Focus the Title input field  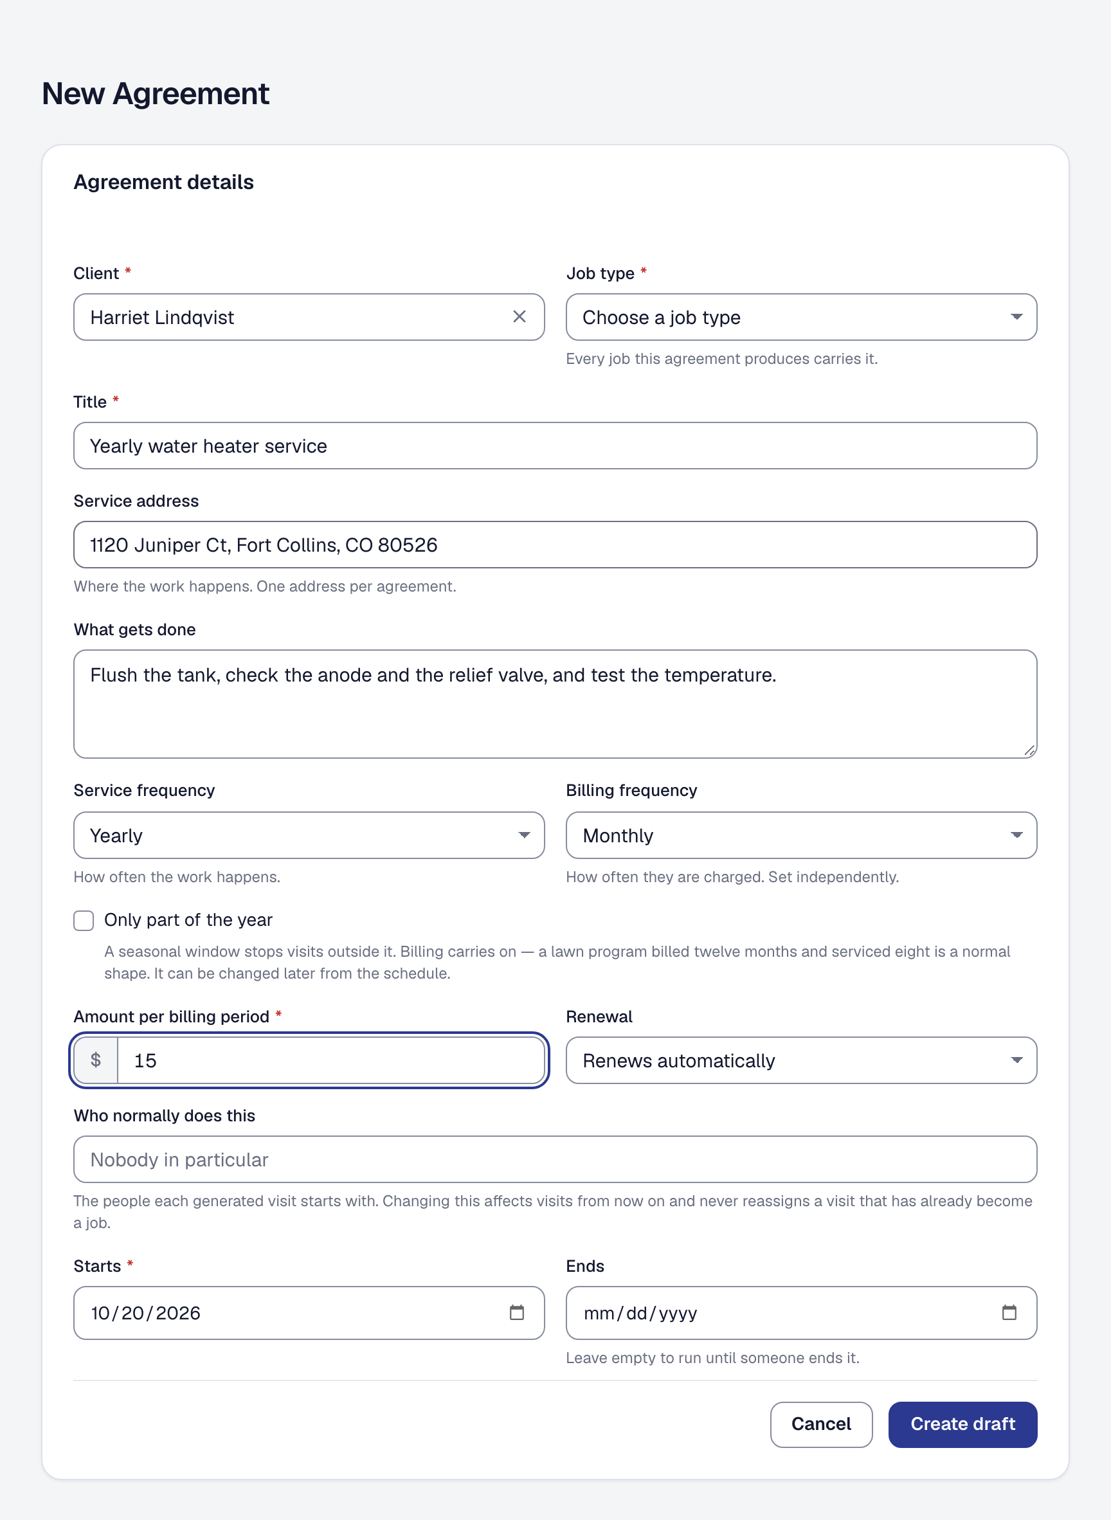coord(555,445)
